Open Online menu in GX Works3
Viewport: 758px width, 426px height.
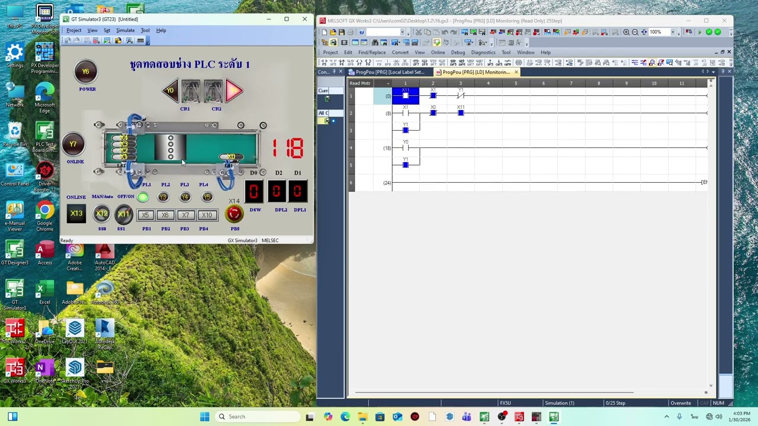438,52
